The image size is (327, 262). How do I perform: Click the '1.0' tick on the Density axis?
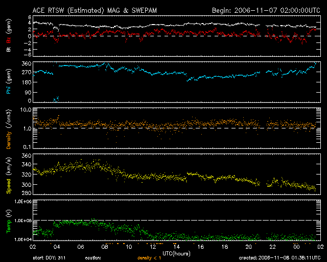[27, 129]
